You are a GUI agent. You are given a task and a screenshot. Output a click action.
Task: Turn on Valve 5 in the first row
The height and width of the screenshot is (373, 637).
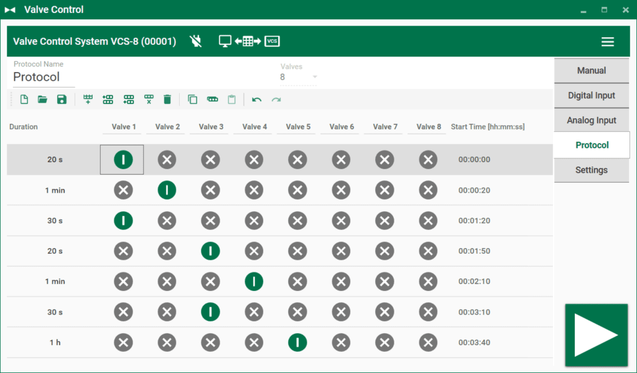pos(297,159)
